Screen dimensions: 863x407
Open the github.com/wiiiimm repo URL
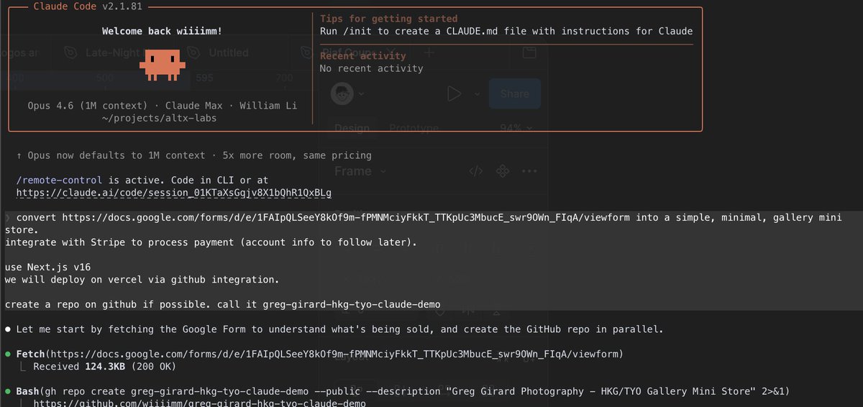click(200, 403)
